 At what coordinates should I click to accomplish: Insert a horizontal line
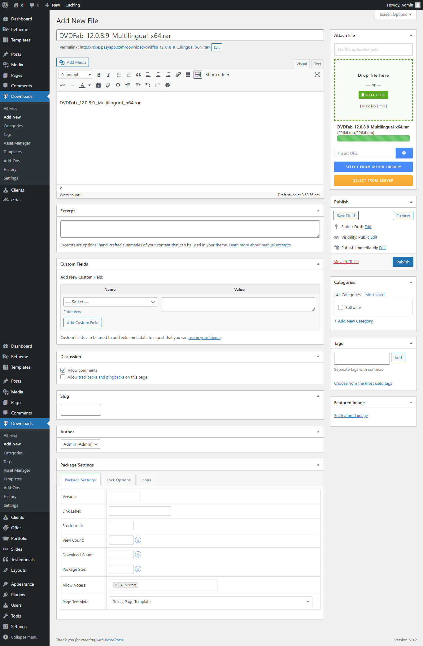point(72,85)
